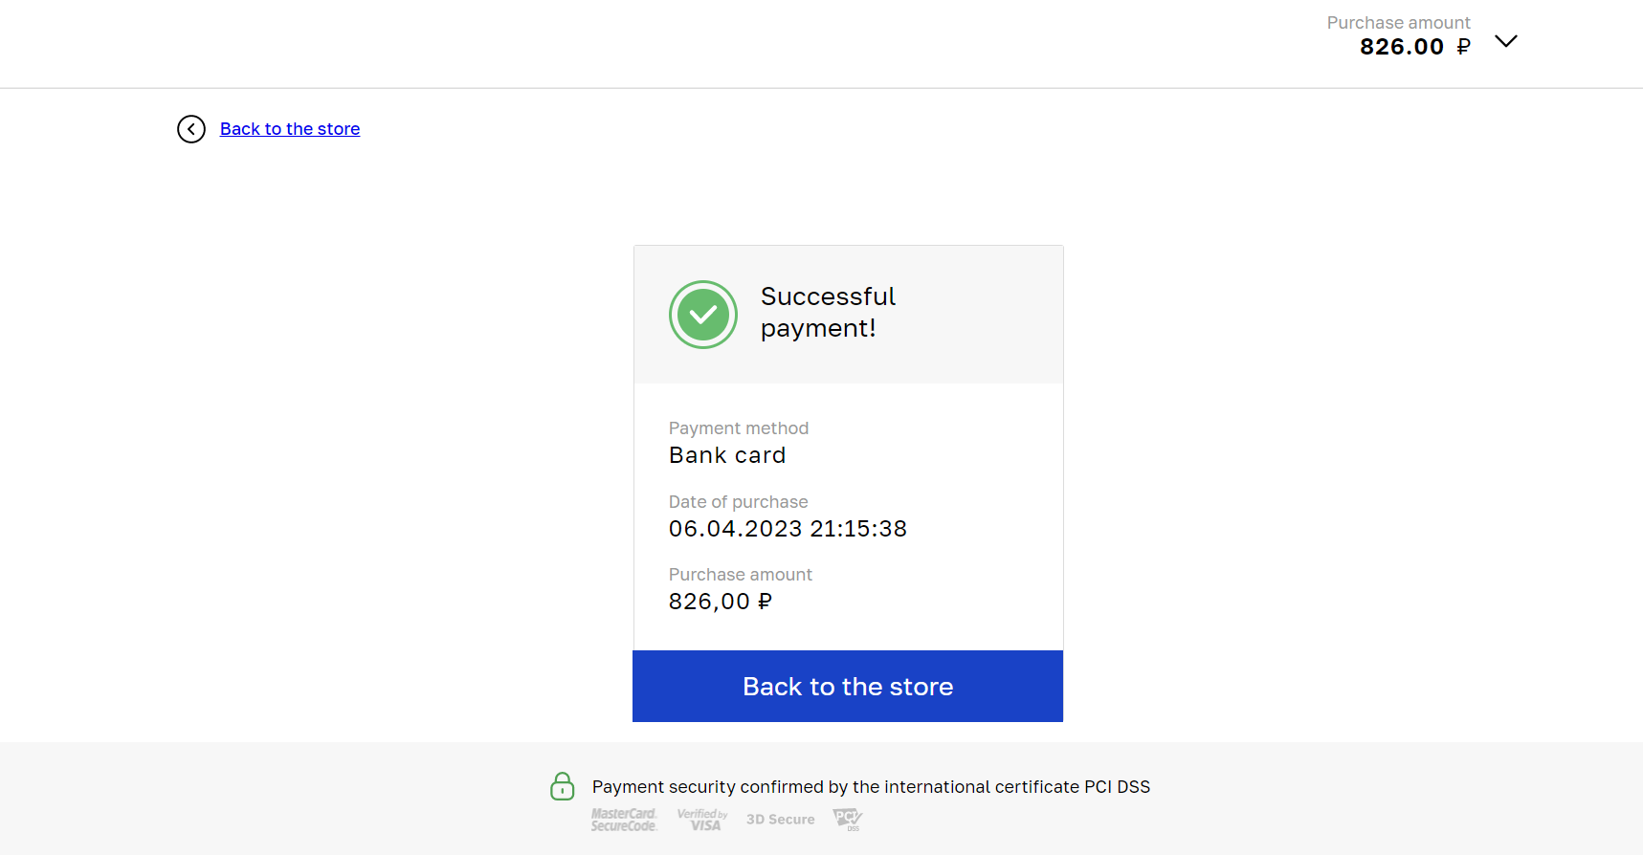Click the Payment method label

739,428
